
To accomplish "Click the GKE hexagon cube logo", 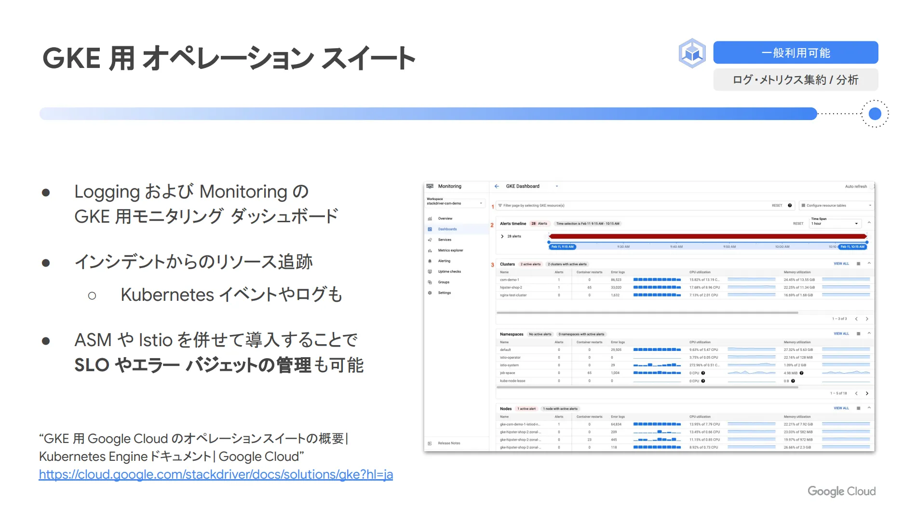I will 692,53.
